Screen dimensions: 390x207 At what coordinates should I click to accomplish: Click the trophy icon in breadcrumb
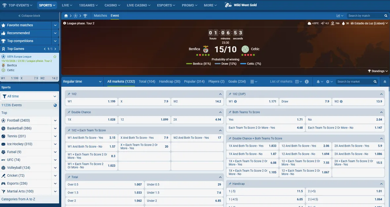point(85,15)
